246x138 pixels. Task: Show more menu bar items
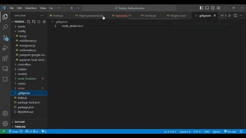click(58, 8)
